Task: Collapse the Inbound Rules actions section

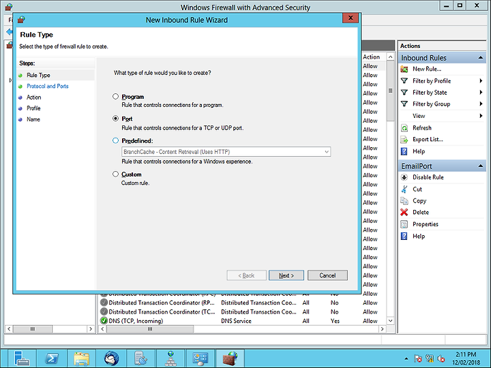Action: point(480,57)
